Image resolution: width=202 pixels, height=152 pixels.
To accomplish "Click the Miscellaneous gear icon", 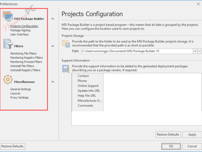I will (x=8, y=80).
